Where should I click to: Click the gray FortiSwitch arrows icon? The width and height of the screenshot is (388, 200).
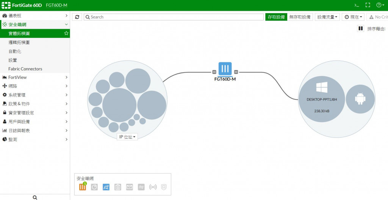tap(141, 187)
